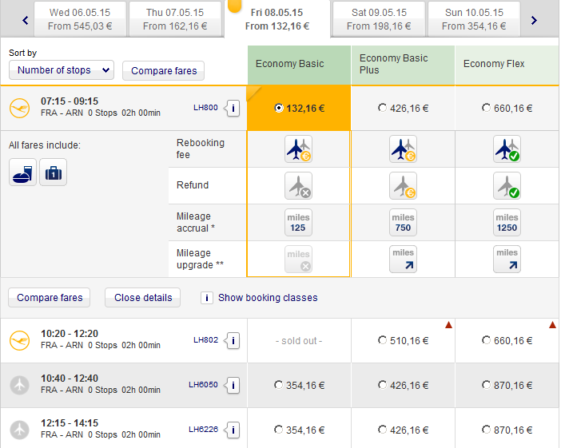Open info icon for flight LH800
This screenshot has width=561, height=448.
233,108
